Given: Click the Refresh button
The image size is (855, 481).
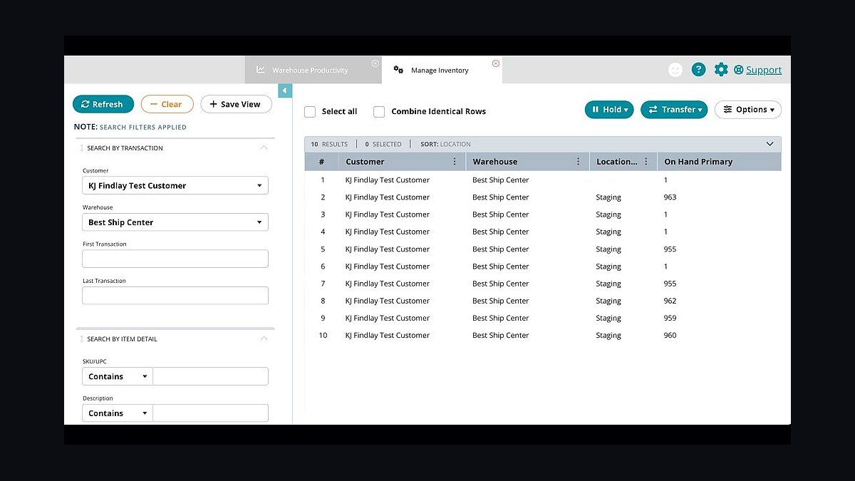Looking at the screenshot, I should [103, 104].
